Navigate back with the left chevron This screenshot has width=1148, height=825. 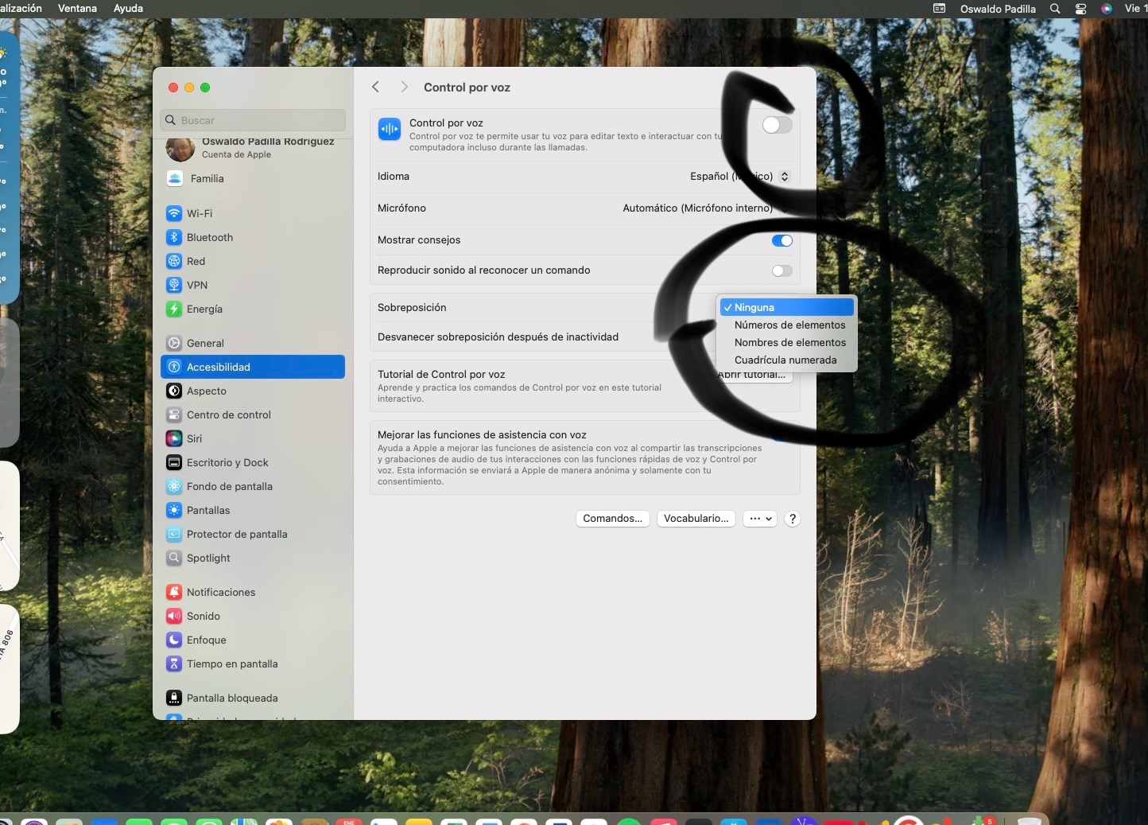point(376,88)
